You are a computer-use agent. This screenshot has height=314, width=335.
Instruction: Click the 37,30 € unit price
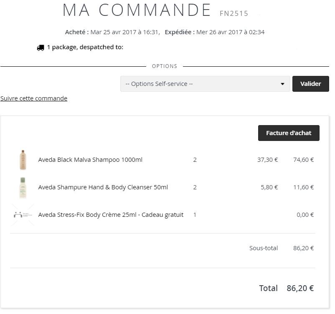click(267, 160)
